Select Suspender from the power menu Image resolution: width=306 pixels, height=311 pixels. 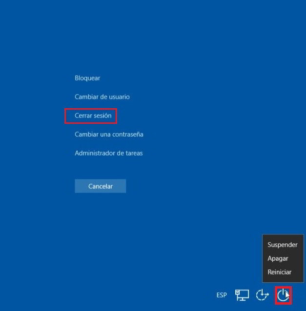tap(282, 245)
